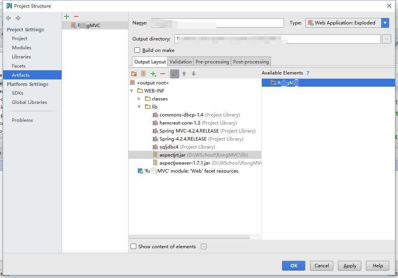Image resolution: width=398 pixels, height=278 pixels.
Task: Click the Cancel button
Action: point(321,266)
